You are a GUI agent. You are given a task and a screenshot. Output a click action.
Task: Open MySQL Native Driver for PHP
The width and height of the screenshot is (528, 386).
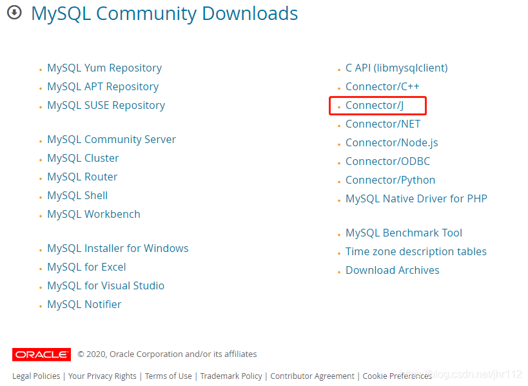coord(416,199)
